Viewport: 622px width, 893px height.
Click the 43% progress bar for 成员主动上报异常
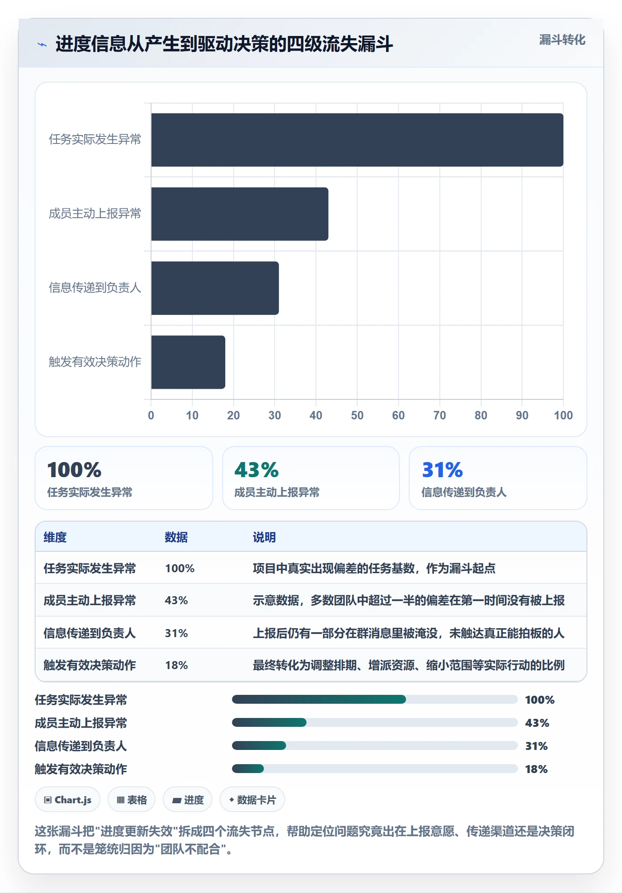pyautogui.click(x=375, y=722)
